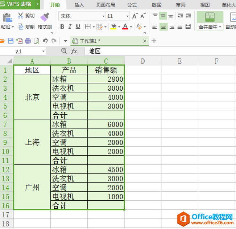Open the 公式 tab
This screenshot has width=236, height=229.
132,5
